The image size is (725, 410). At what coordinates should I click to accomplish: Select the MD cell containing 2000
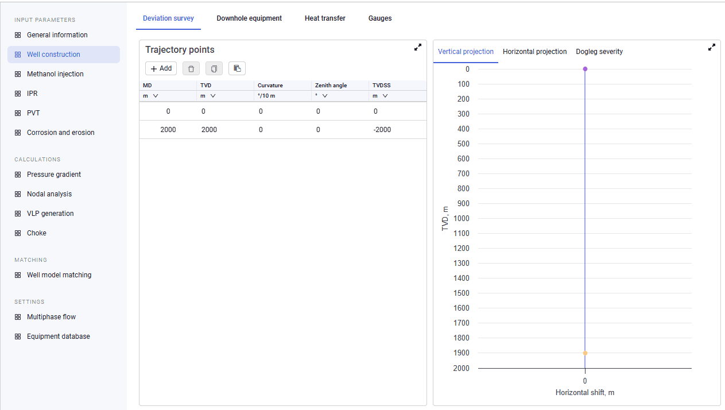click(x=168, y=130)
